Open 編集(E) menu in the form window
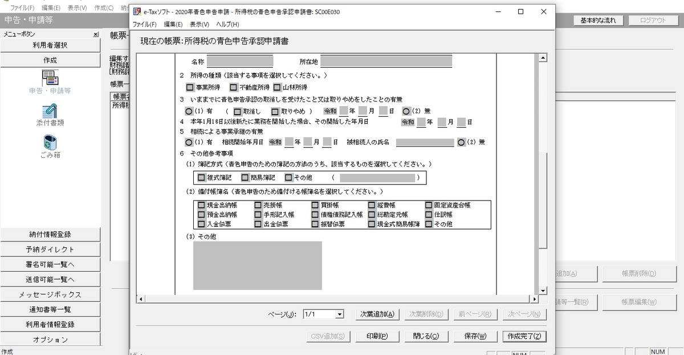This screenshot has width=684, height=355. [x=173, y=25]
